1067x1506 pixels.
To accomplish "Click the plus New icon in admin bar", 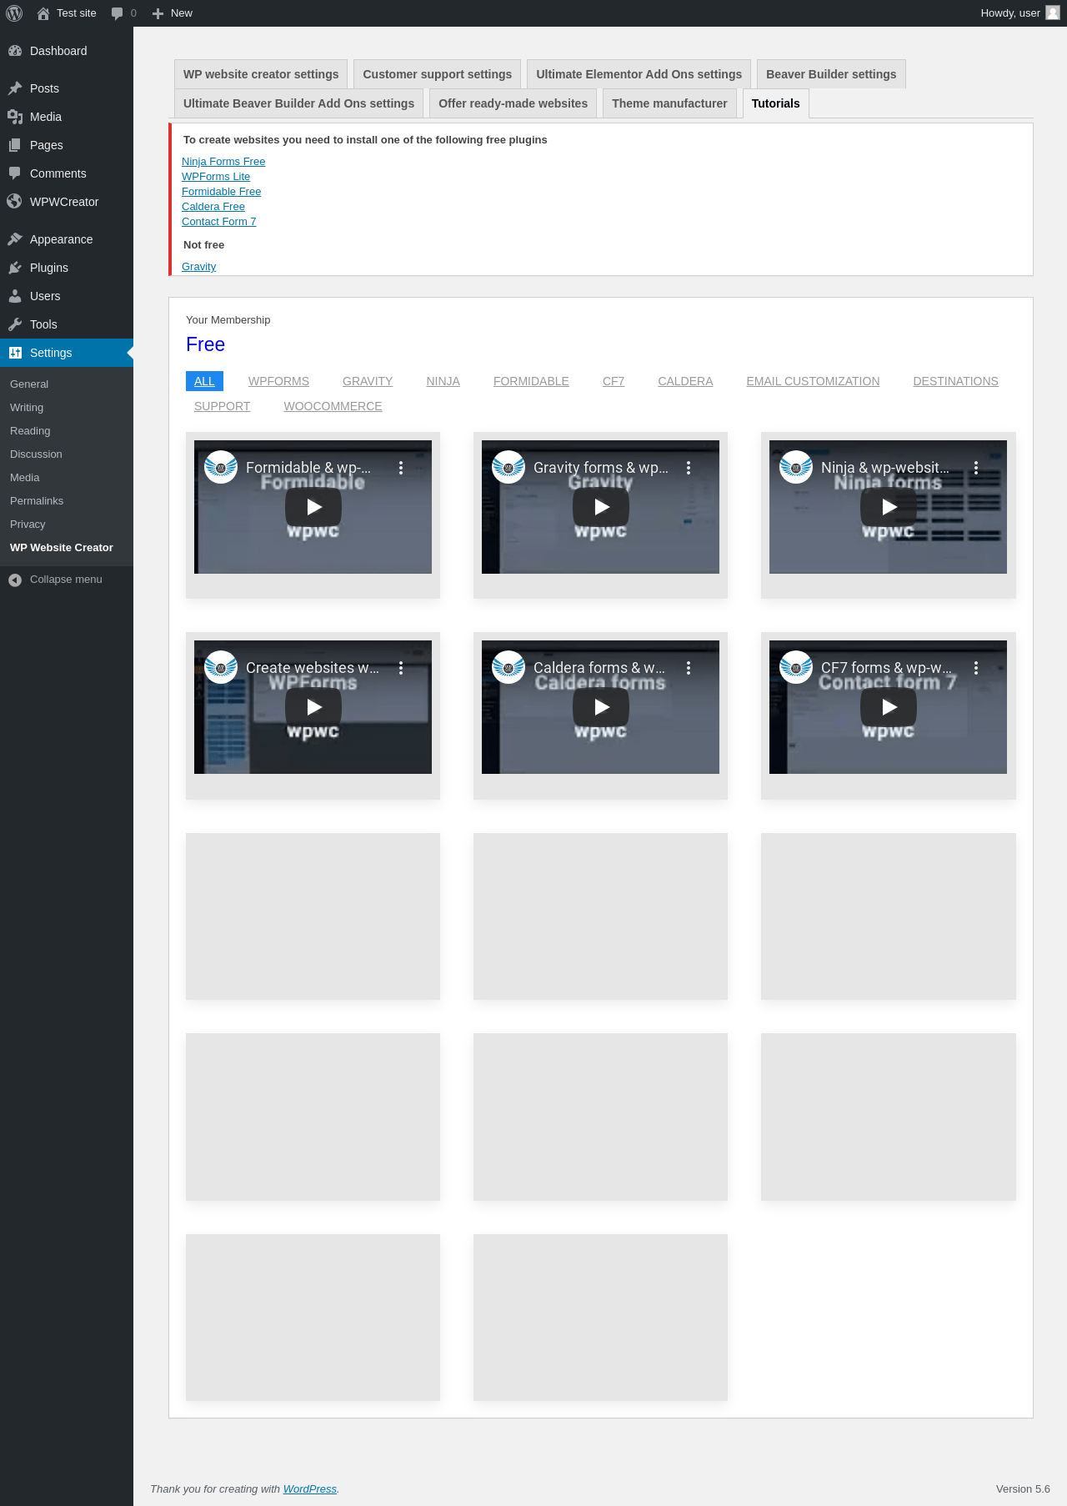I will [x=158, y=13].
